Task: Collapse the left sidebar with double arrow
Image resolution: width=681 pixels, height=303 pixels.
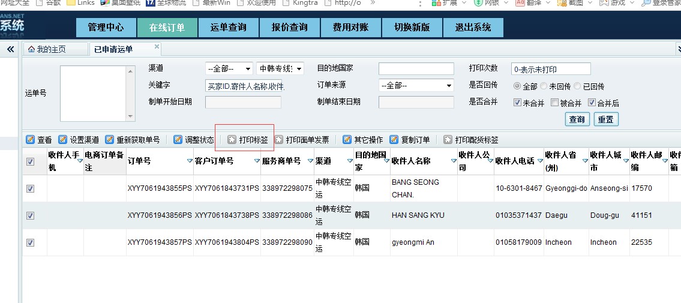Action: (x=10, y=50)
